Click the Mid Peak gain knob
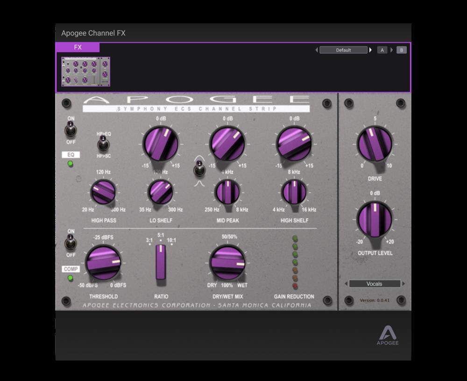Image resolution: width=467 pixels, height=381 pixels. pos(227,144)
